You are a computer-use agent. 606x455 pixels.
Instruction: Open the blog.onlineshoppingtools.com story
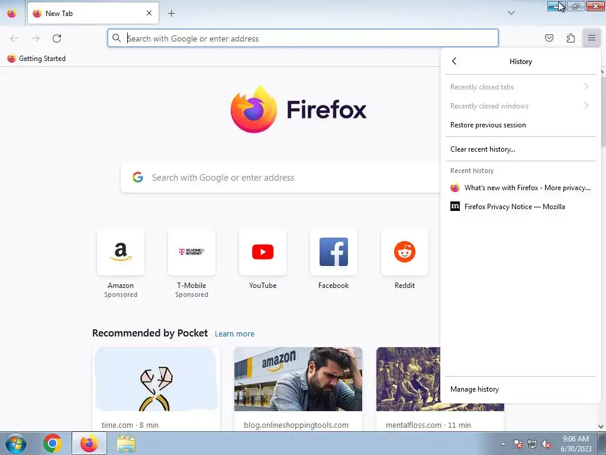coord(298,389)
